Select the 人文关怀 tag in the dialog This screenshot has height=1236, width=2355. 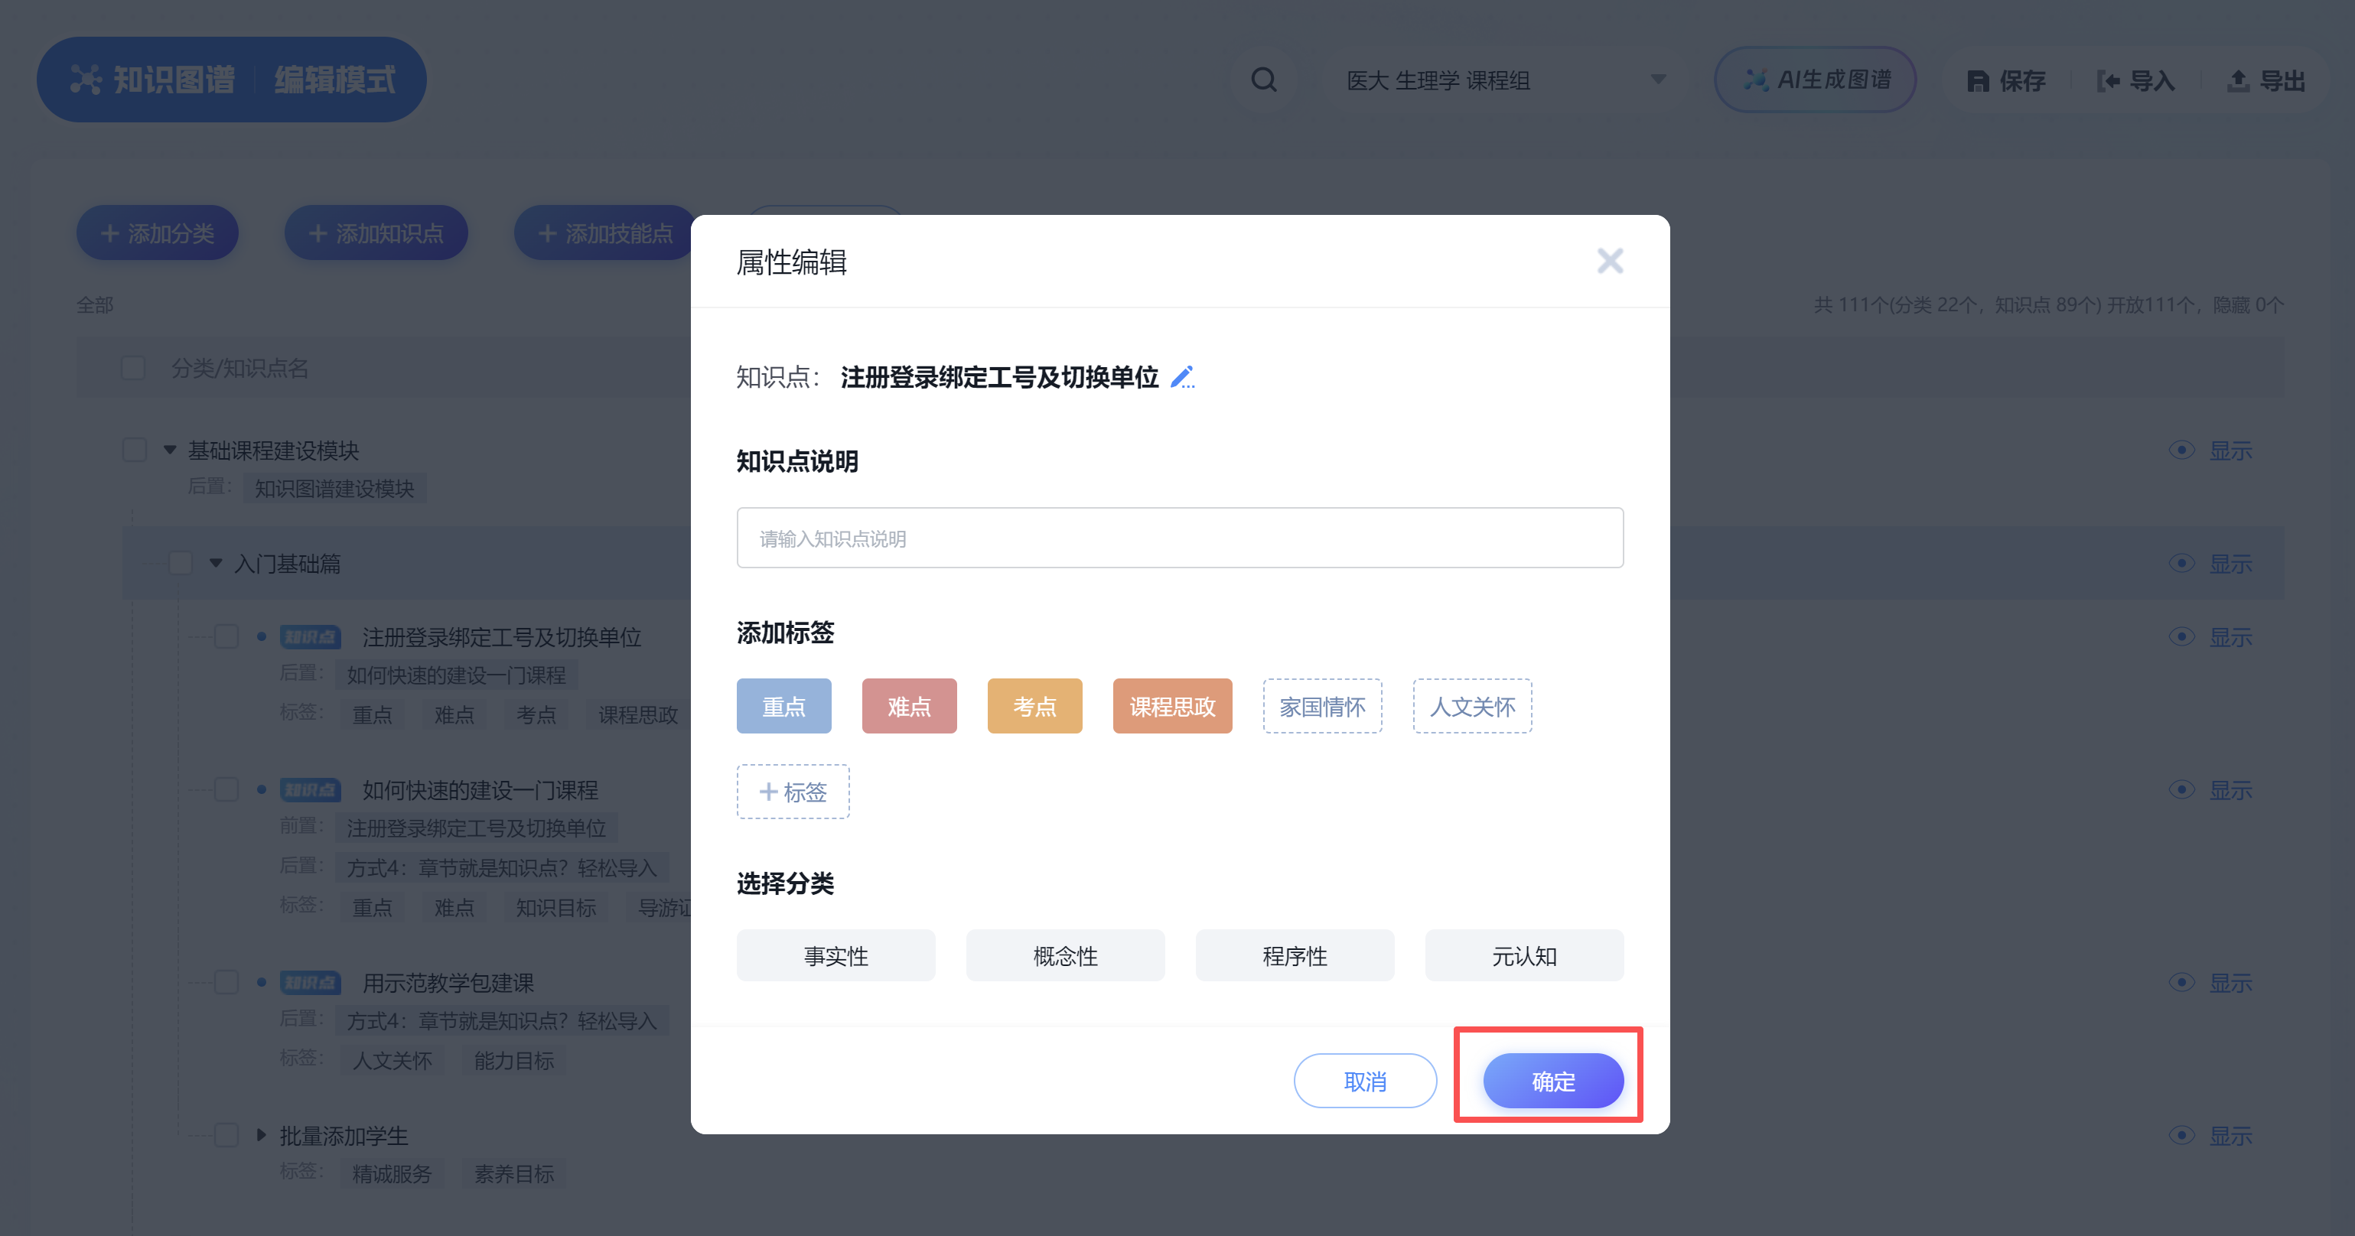click(x=1472, y=706)
